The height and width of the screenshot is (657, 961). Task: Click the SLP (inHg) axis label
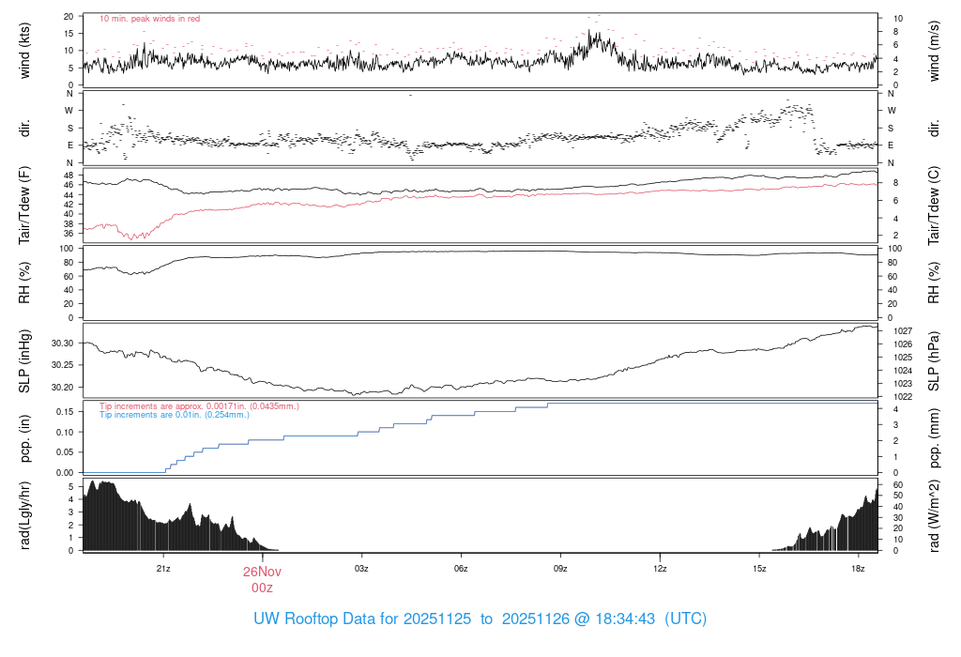coord(24,361)
